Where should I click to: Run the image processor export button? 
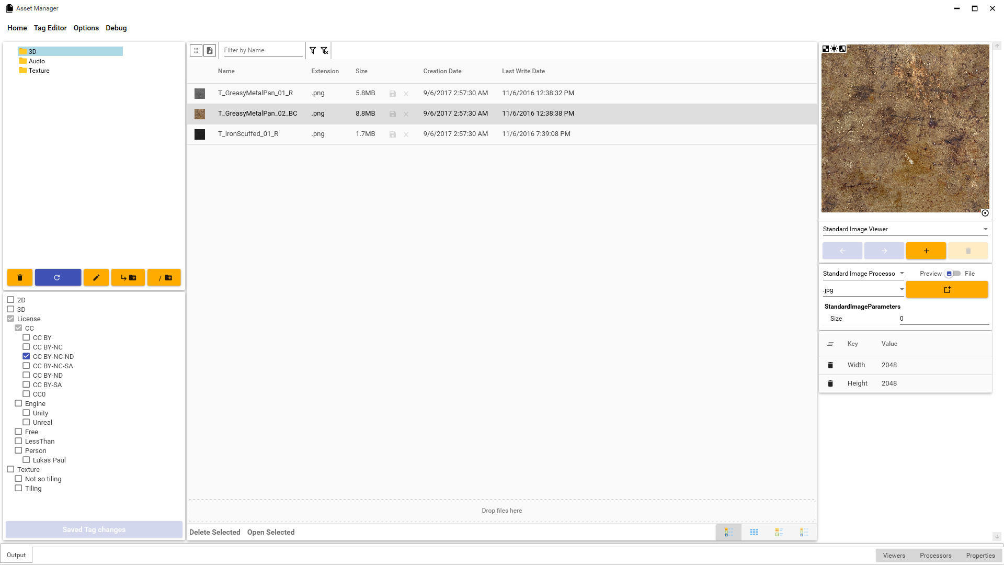947,290
